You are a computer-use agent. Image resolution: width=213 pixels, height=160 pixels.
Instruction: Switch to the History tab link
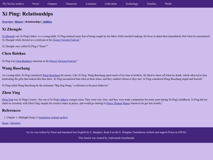coord(19,22)
